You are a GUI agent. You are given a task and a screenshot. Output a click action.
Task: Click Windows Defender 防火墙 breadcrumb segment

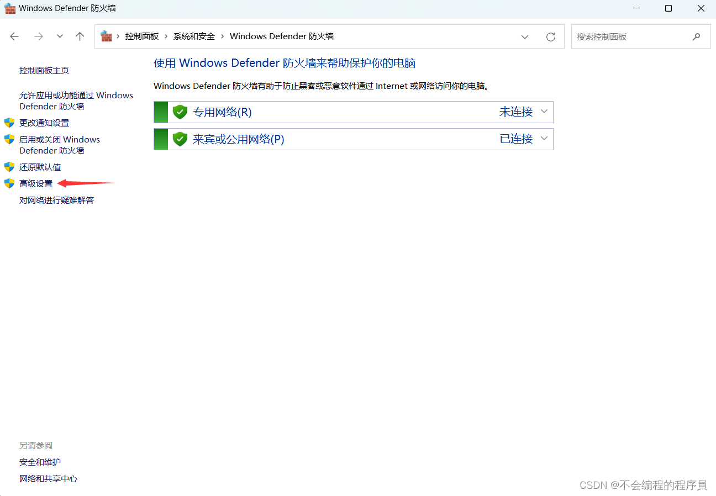tap(282, 36)
